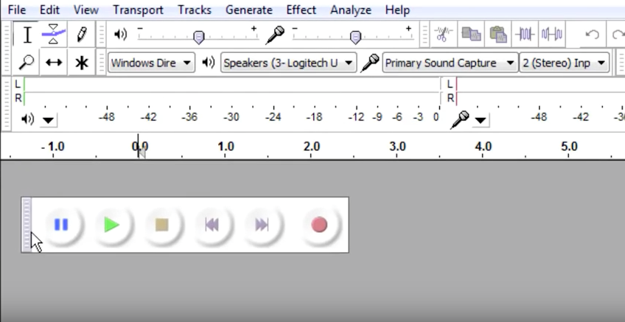Image resolution: width=625 pixels, height=322 pixels.
Task: Click the playhead marker at 0.0
Action: (x=142, y=153)
